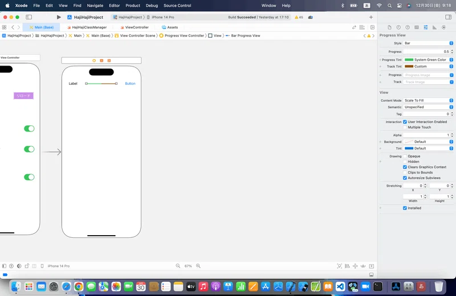Enable Clips to Bounds checkbox
The image size is (456, 296).
(405, 172)
